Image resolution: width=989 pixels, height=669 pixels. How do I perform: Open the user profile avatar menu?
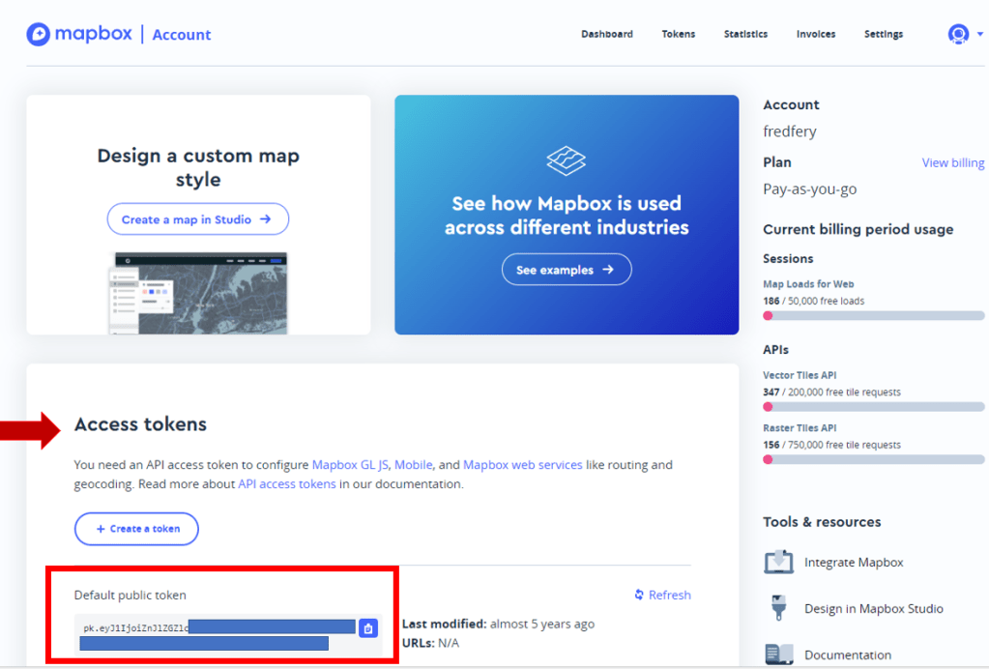point(958,35)
